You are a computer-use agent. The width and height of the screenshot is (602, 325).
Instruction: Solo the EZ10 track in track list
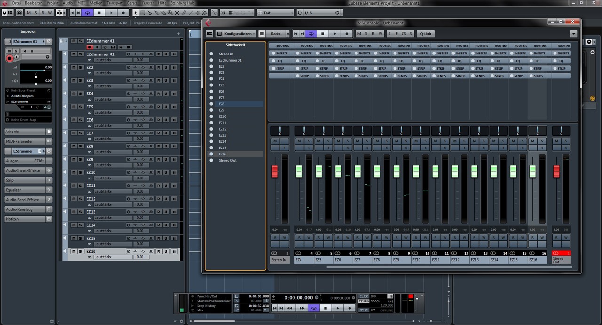[80, 172]
